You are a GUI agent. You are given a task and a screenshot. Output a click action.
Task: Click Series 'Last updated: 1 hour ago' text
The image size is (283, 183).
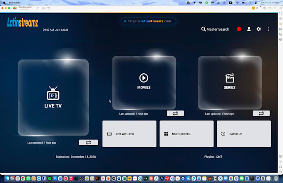pyautogui.click(x=219, y=114)
